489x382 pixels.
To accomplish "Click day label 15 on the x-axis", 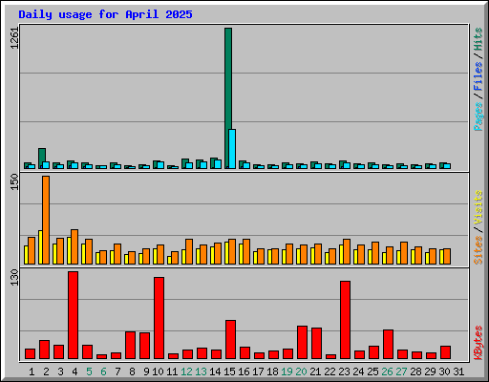I will (229, 371).
